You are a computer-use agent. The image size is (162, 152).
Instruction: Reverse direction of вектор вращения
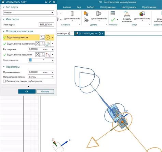point(37,55)
